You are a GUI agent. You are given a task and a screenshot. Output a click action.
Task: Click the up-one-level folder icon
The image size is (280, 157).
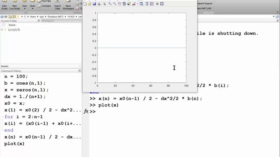tap(10, 17)
